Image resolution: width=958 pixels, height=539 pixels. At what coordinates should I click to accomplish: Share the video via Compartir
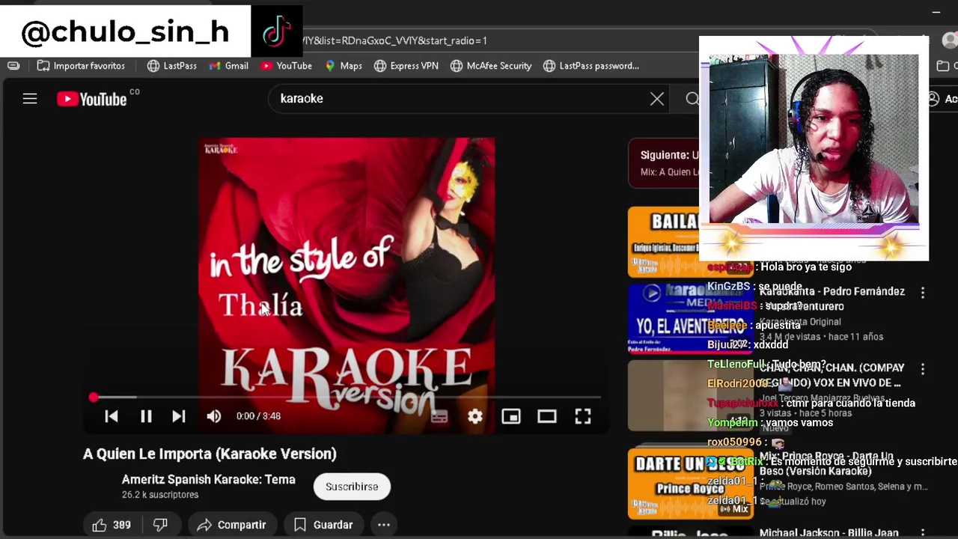coord(232,525)
